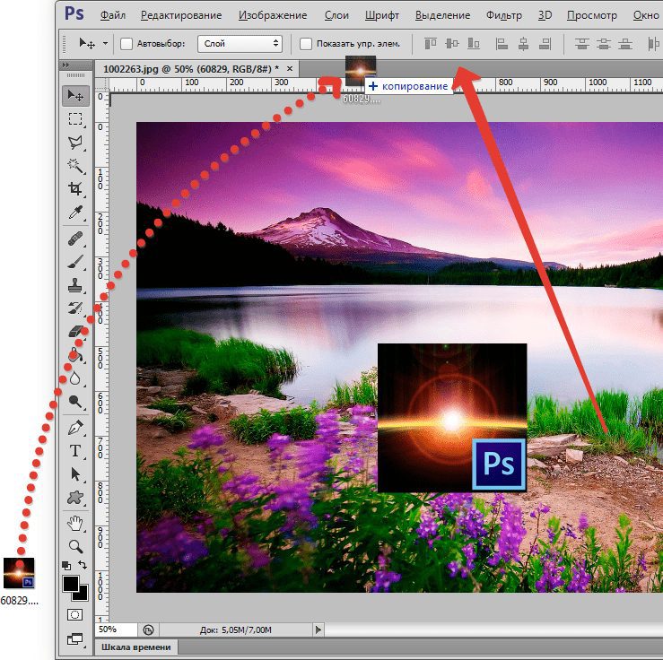Open the Просмотр menu
Image resolution: width=663 pixels, height=660 pixels.
coord(592,15)
